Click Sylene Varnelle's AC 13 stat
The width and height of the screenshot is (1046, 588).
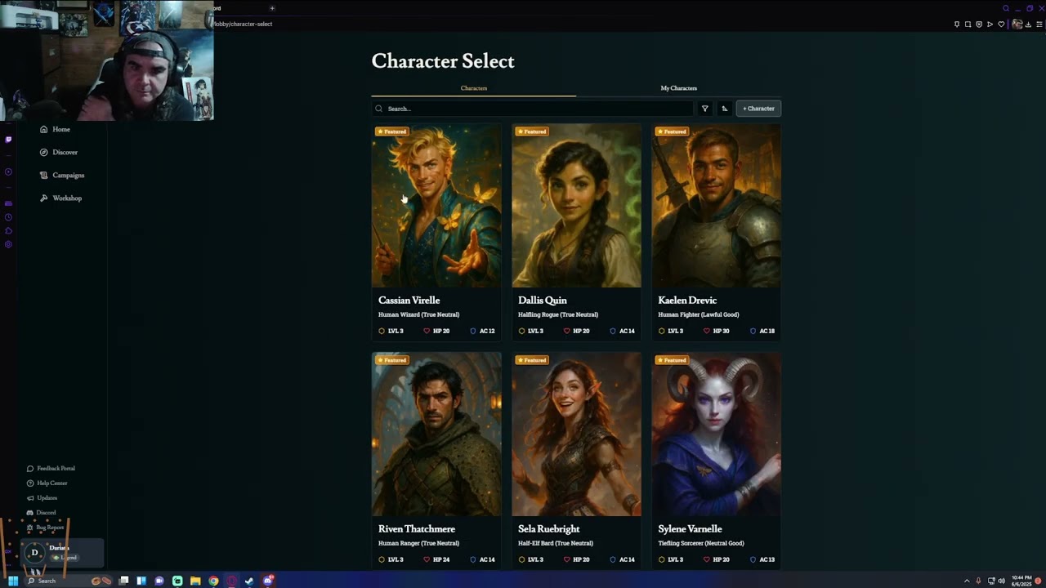[x=762, y=559]
